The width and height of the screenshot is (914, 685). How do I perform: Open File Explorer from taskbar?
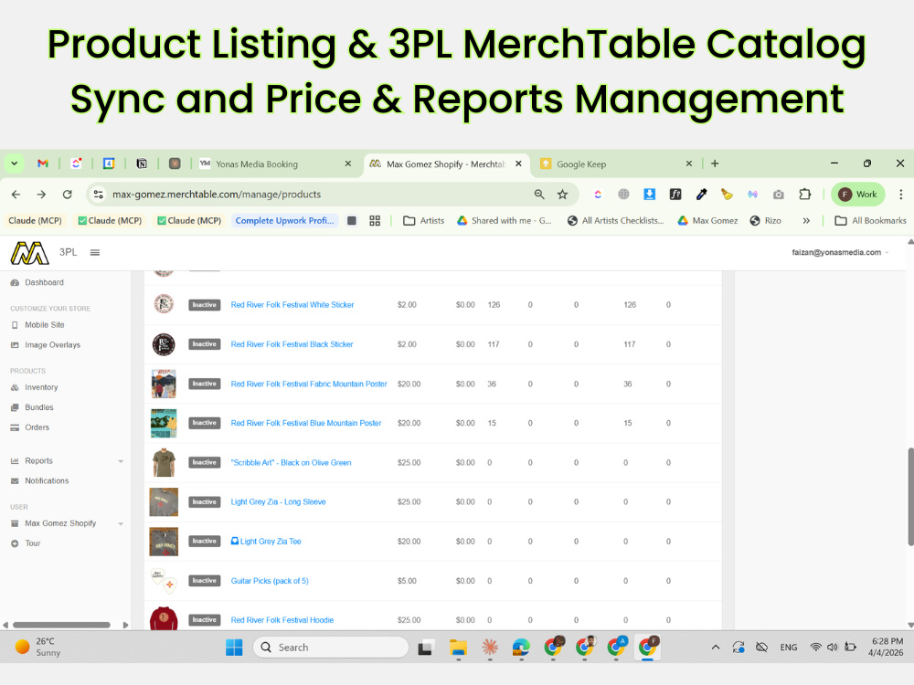pos(458,648)
